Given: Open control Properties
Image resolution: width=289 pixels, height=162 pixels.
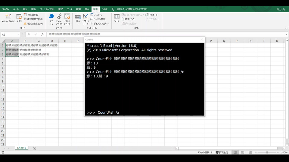Looking at the screenshot, I should [96, 15].
